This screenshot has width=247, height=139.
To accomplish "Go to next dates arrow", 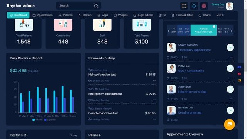I will [232, 31].
